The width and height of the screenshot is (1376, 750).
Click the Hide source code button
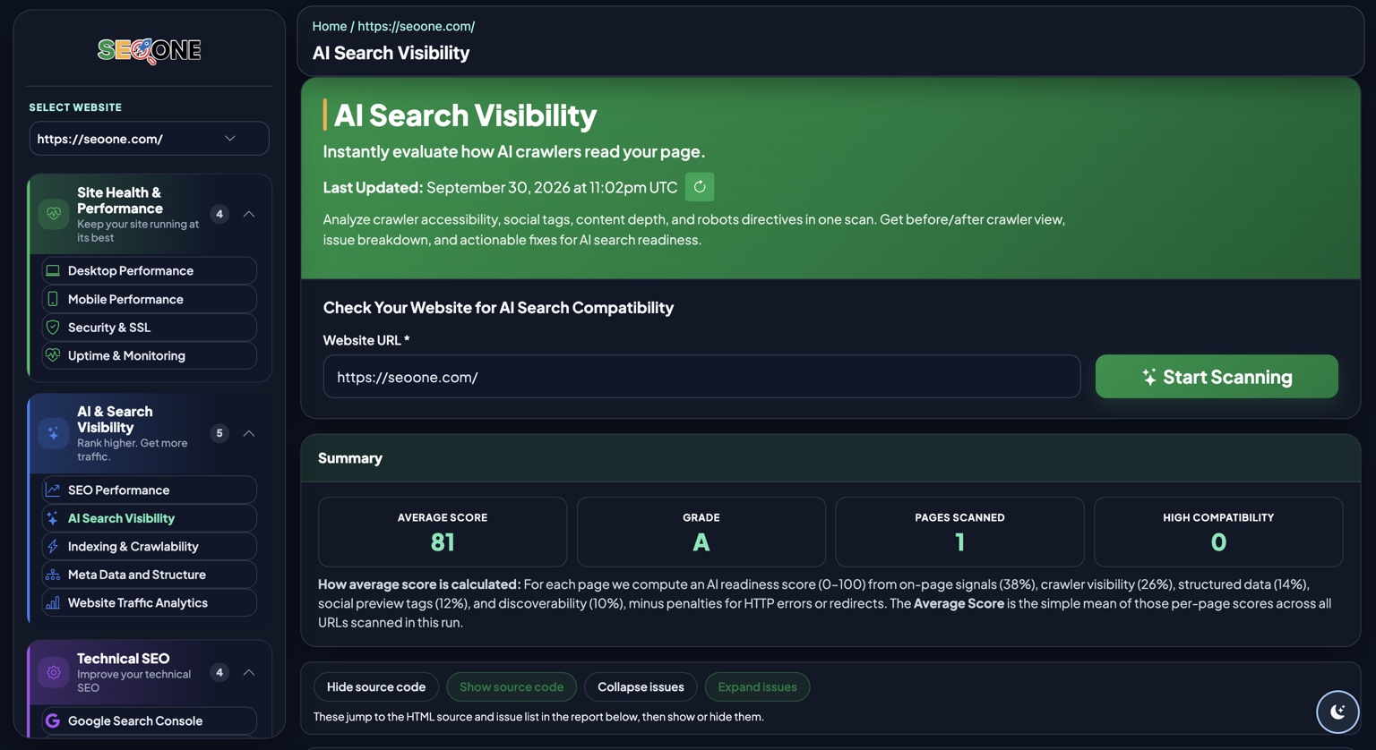point(376,686)
